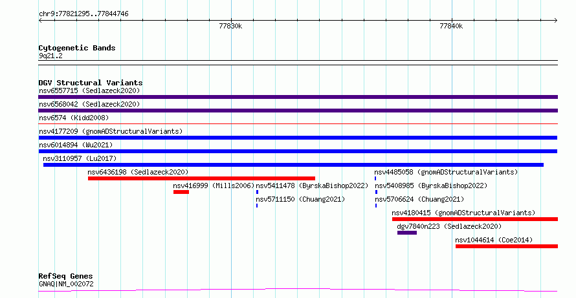The image size is (576, 298).
Task: Click the purple bar of dgv7840n223
Action: point(407,233)
